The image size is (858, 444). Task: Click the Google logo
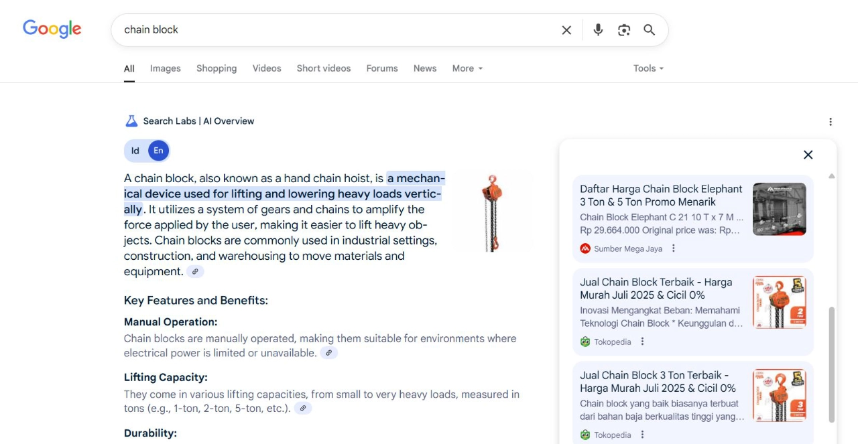[52, 29]
